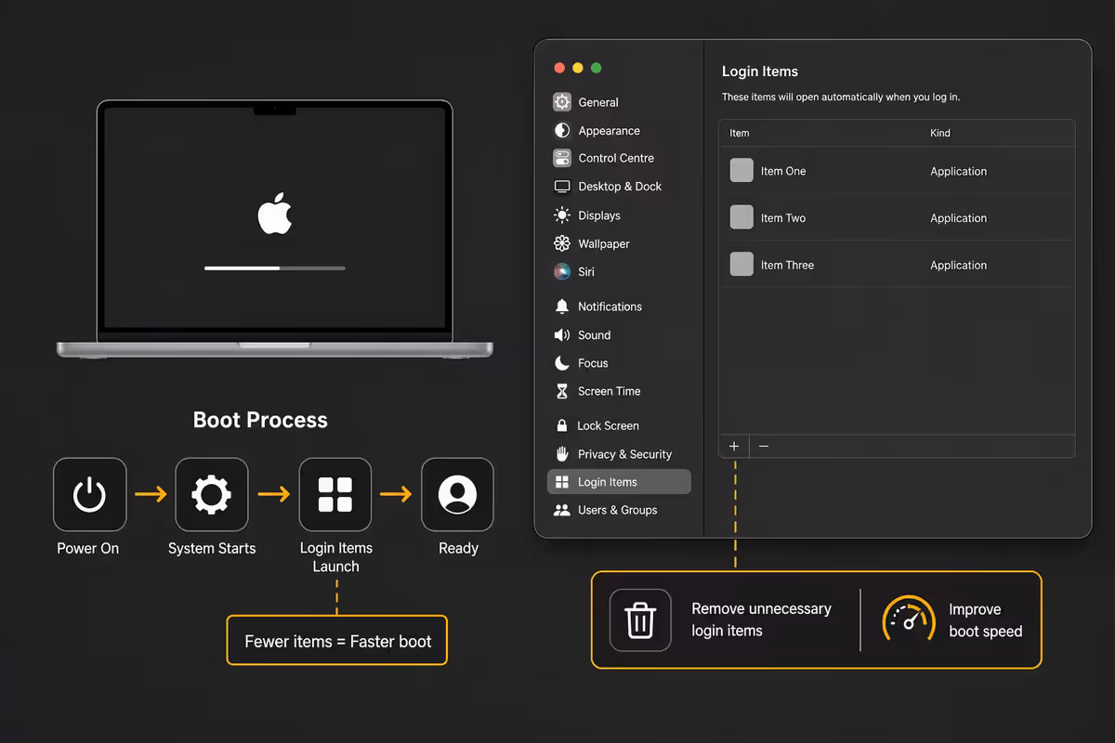Screen dimensions: 1115x743
Task: Click the plus button to add a login item
Action: tap(734, 447)
